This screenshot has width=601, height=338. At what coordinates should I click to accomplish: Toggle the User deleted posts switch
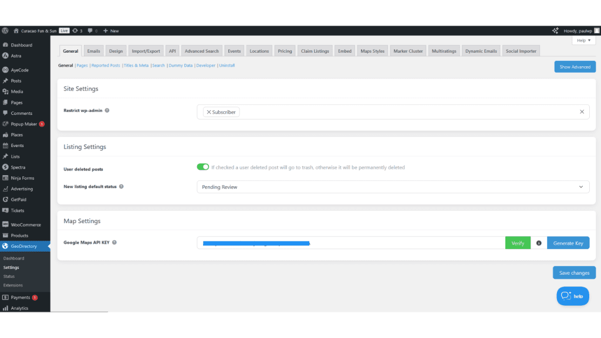point(202,166)
